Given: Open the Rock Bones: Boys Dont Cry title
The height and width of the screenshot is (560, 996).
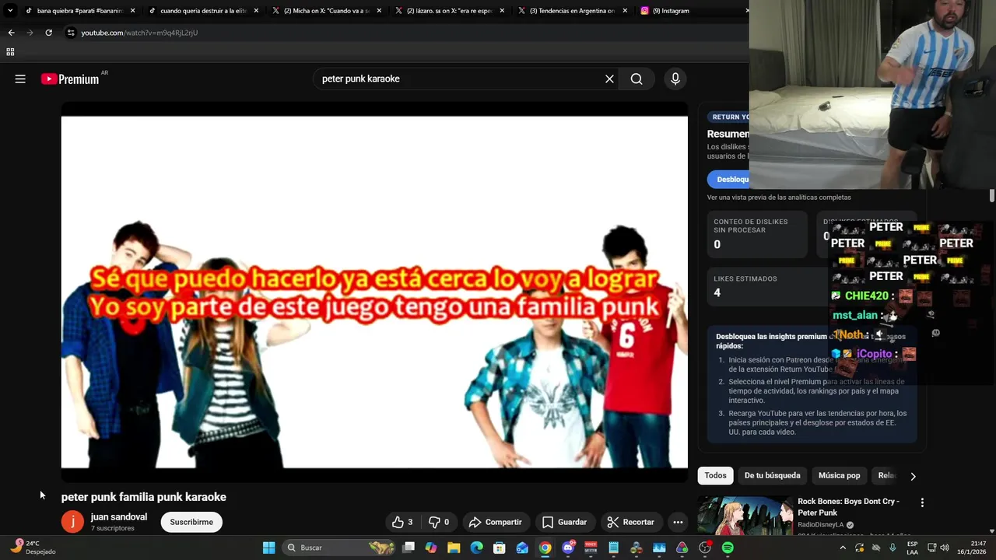Looking at the screenshot, I should tap(848, 507).
